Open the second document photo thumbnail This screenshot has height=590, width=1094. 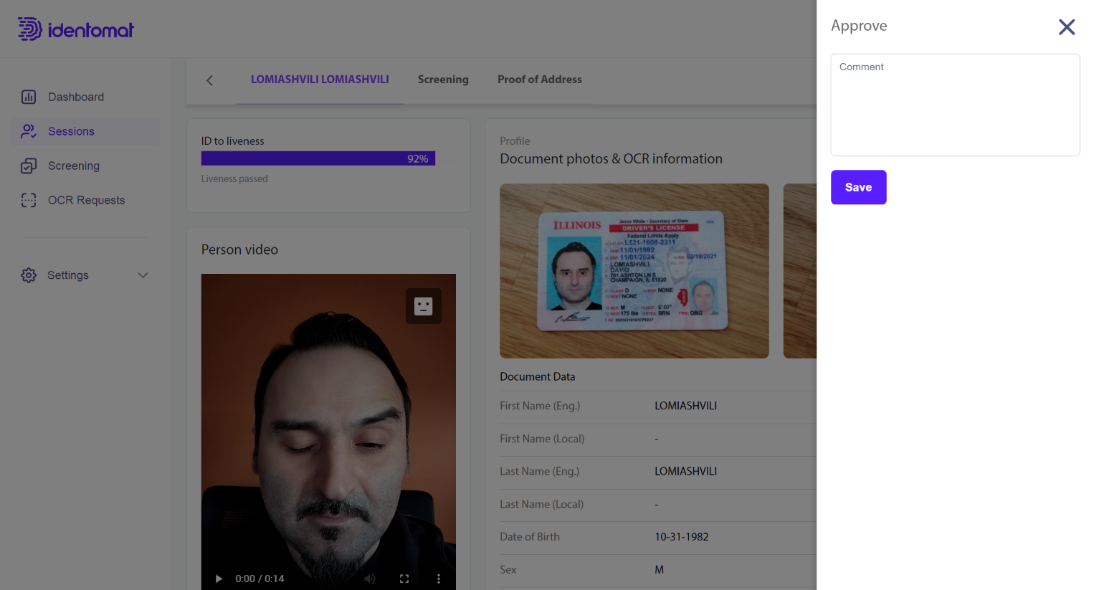click(x=800, y=271)
